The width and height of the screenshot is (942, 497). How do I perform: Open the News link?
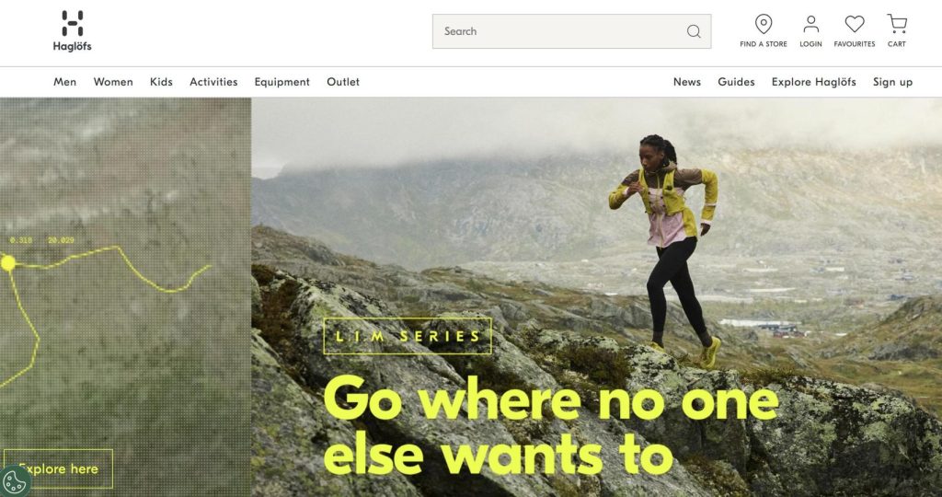[686, 82]
